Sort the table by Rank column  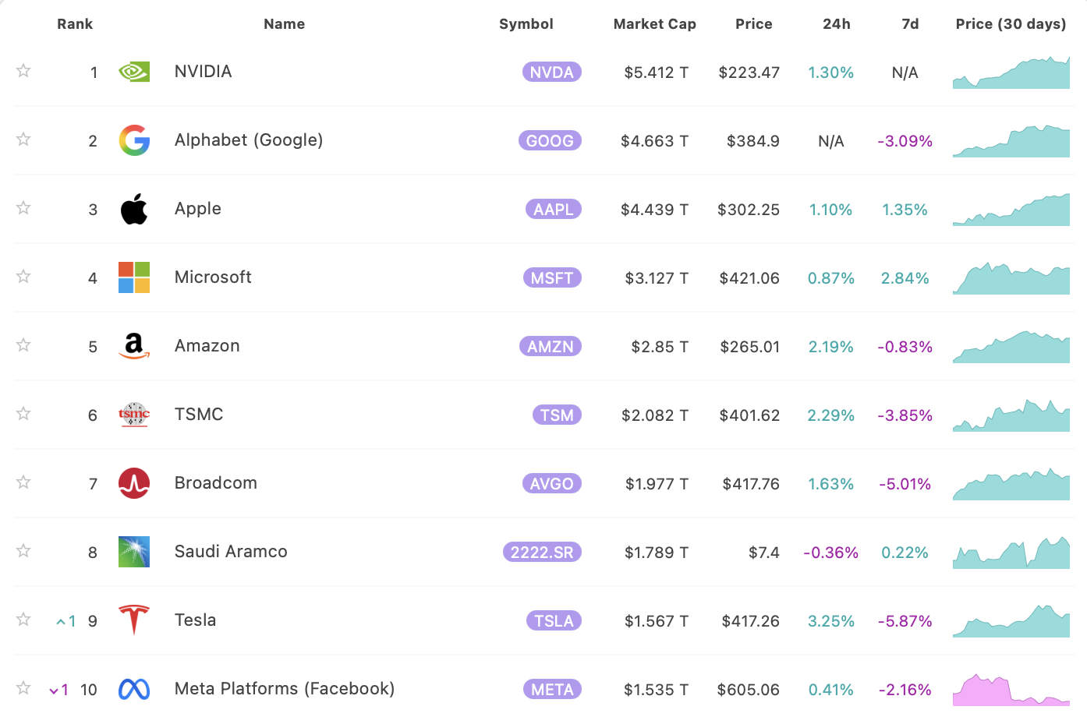point(75,24)
